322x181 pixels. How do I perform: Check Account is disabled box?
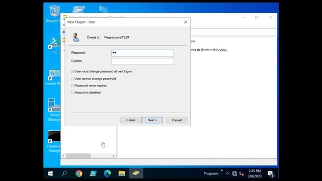[x=72, y=93]
